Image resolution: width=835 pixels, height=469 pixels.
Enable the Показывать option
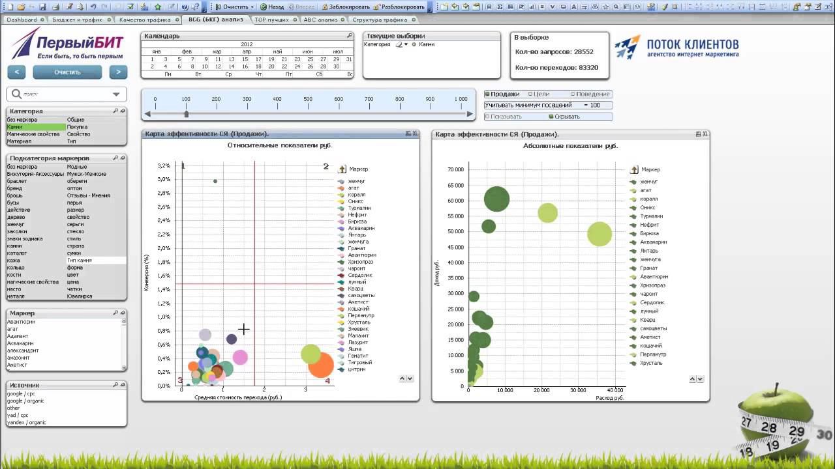tap(487, 117)
